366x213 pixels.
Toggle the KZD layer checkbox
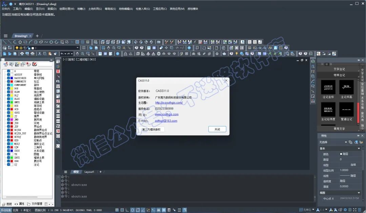pyautogui.click(x=8, y=140)
